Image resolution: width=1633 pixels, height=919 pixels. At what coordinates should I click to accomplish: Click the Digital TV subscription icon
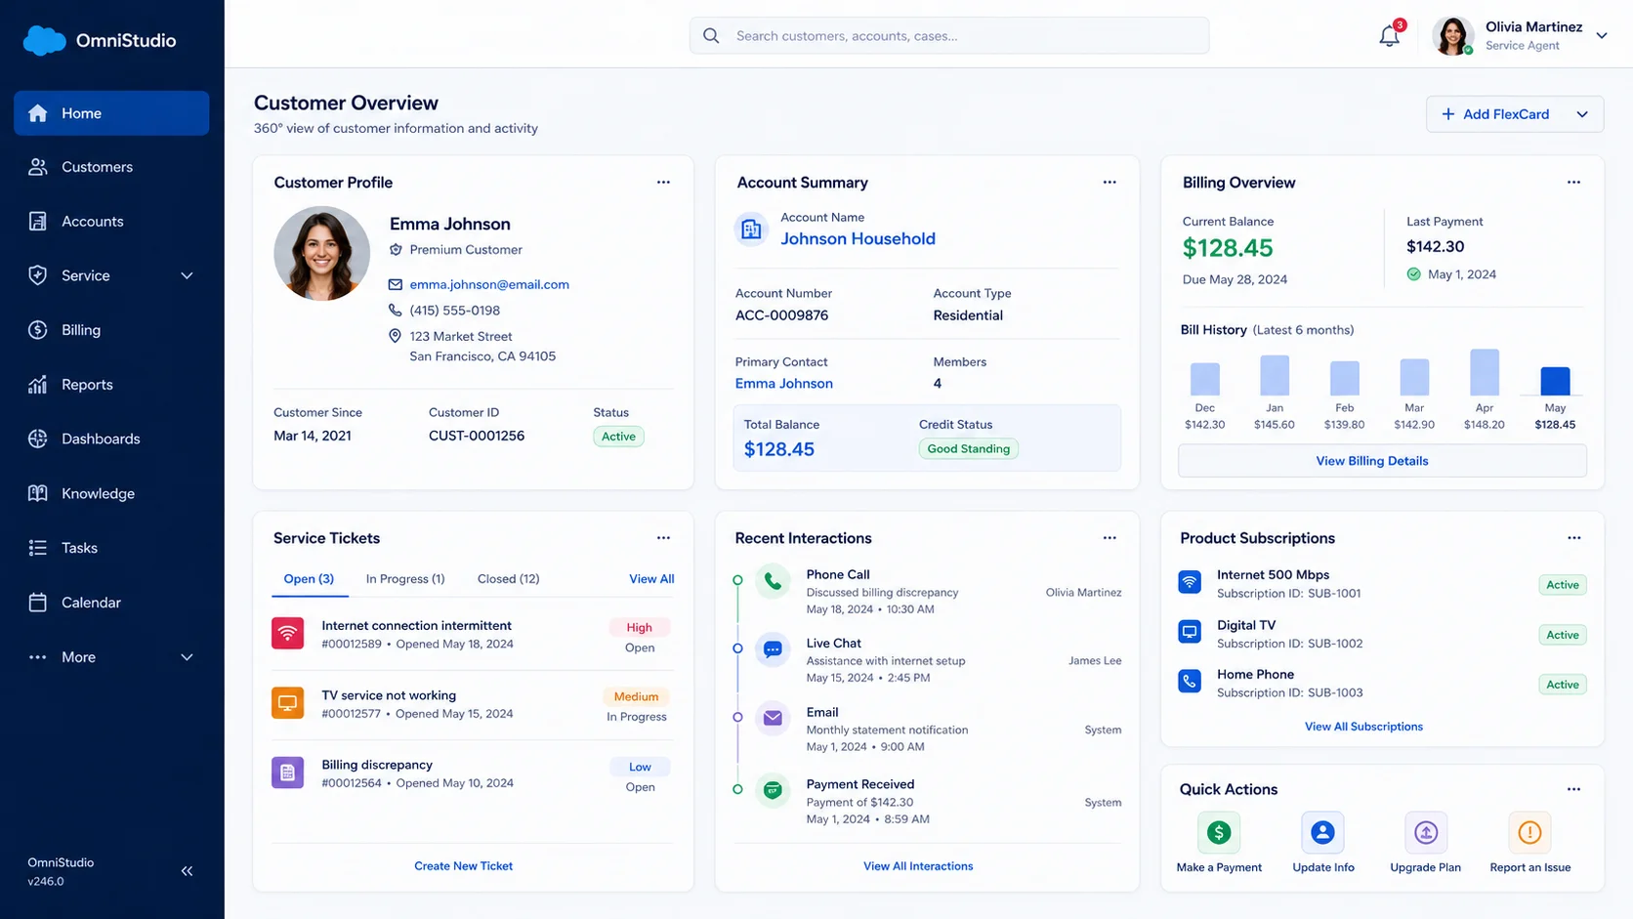point(1190,632)
